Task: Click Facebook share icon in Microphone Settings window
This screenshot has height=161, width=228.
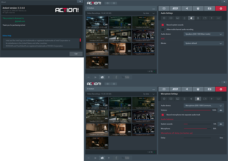Action: pyautogui.click(x=116, y=158)
